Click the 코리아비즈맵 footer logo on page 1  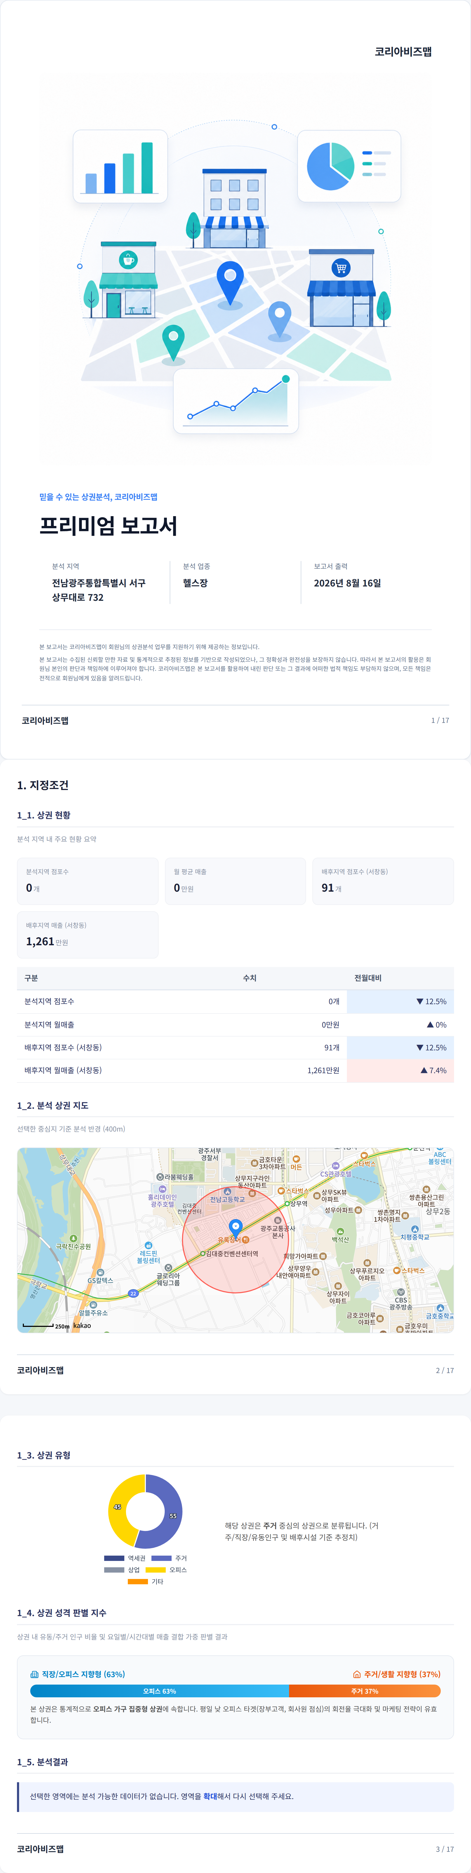pyautogui.click(x=45, y=720)
